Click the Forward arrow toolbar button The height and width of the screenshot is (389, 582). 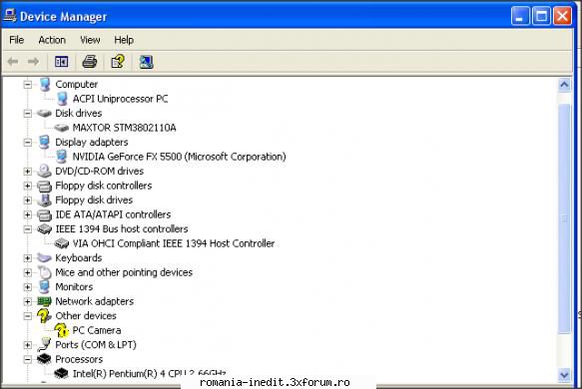pyautogui.click(x=33, y=61)
